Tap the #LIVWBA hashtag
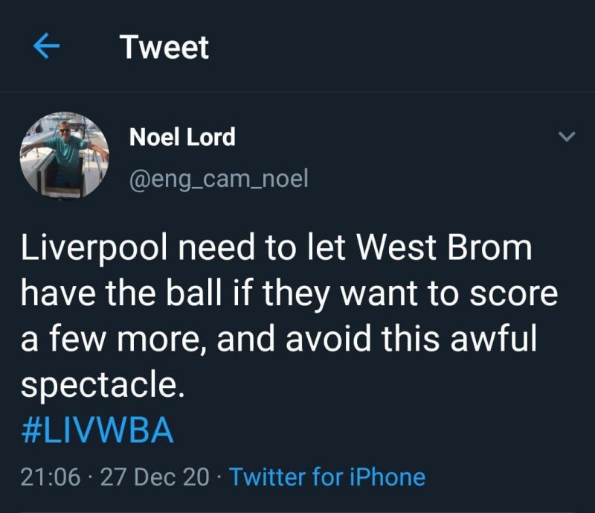The width and height of the screenshot is (595, 513). (x=97, y=432)
